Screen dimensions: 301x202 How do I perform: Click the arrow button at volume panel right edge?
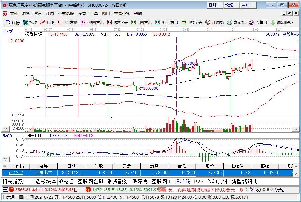pos(295,129)
